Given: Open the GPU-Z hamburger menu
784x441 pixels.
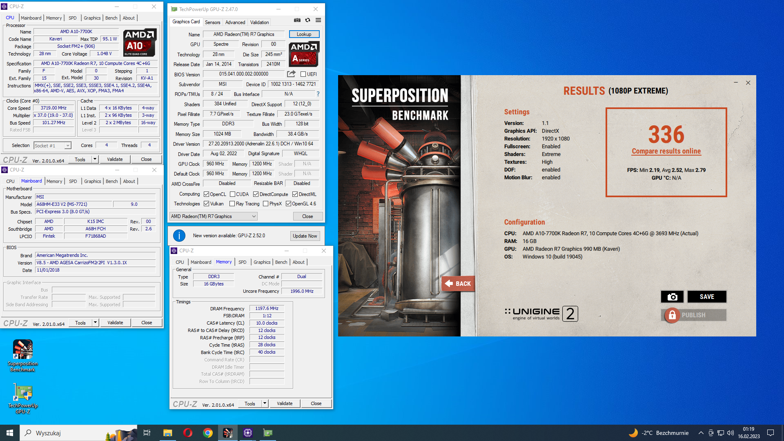Looking at the screenshot, I should click(x=318, y=20).
